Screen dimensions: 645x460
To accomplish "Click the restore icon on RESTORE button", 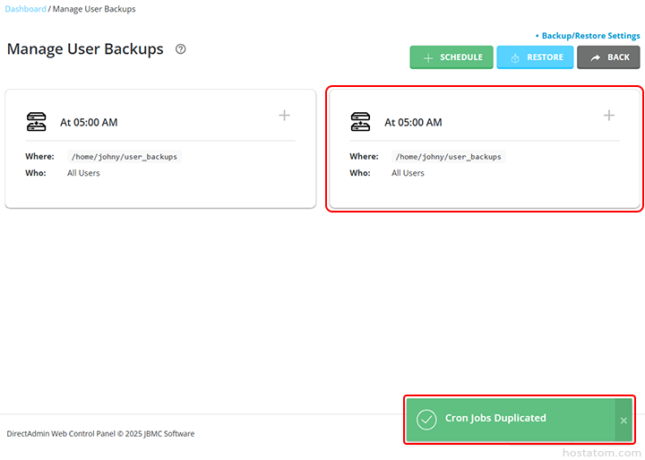I will [x=514, y=57].
